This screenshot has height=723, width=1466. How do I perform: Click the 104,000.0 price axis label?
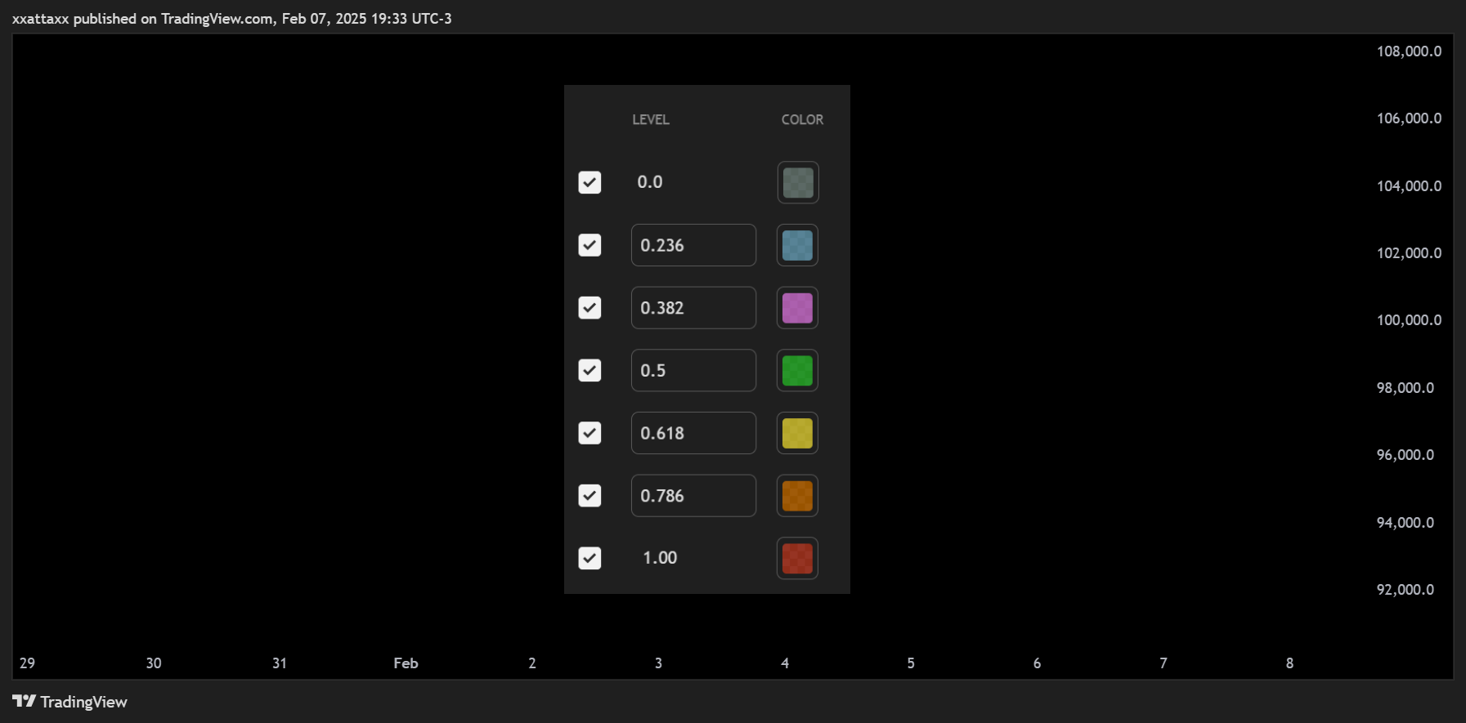[x=1409, y=186]
